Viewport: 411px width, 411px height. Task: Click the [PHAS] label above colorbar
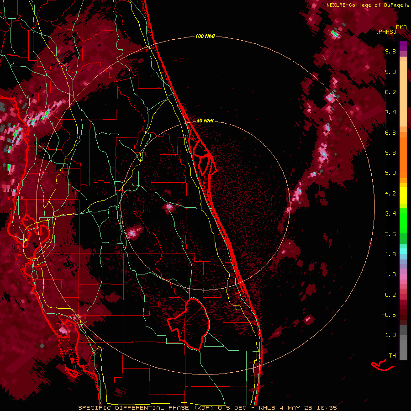coord(386,32)
